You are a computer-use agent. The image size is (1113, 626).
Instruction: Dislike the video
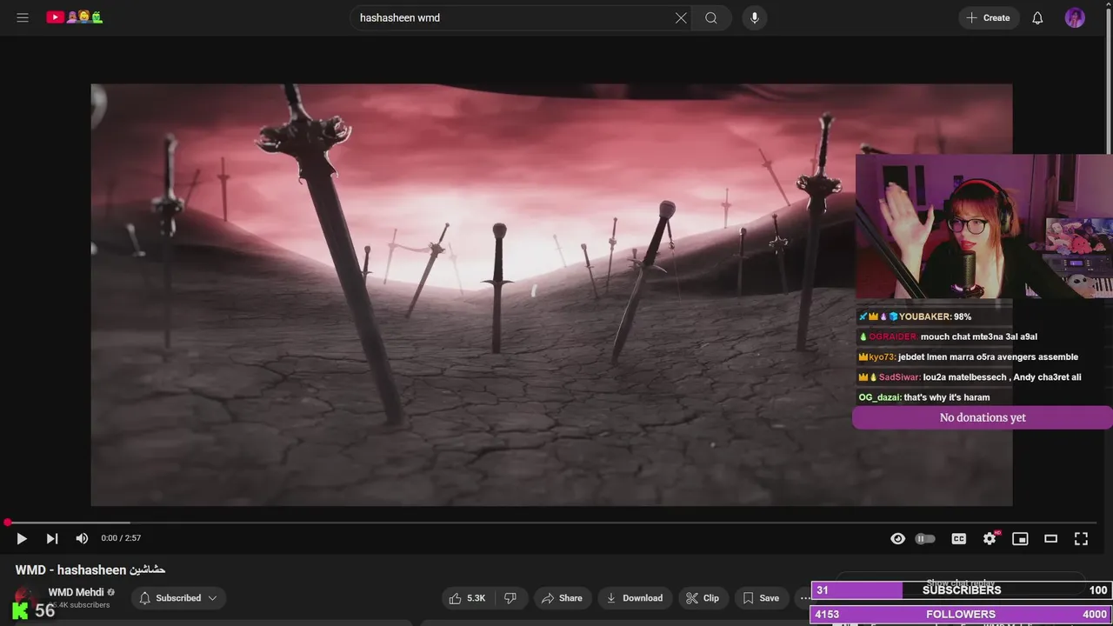510,598
